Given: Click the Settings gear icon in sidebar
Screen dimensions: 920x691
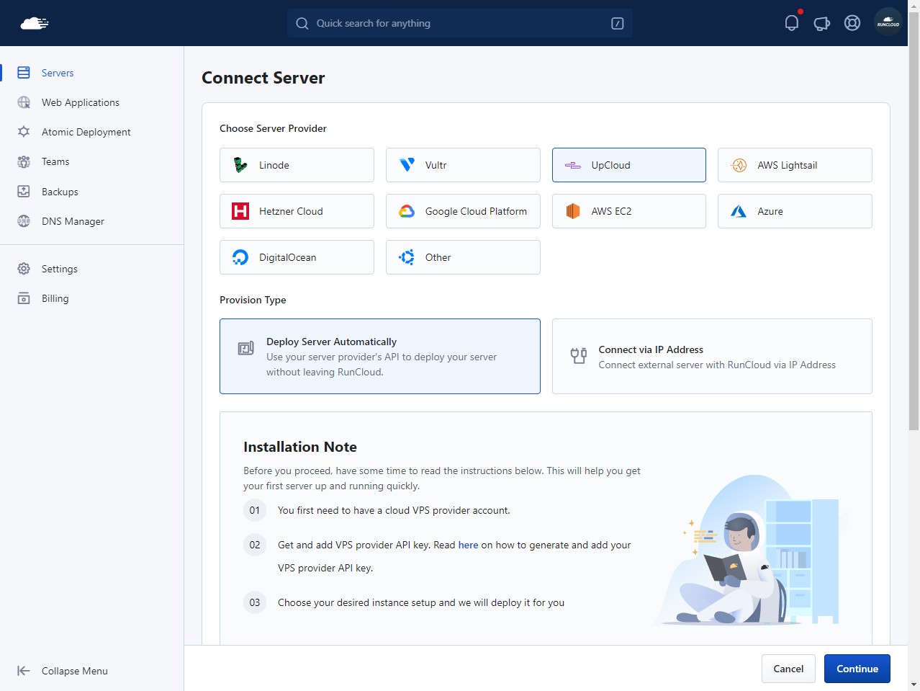Looking at the screenshot, I should pos(24,269).
